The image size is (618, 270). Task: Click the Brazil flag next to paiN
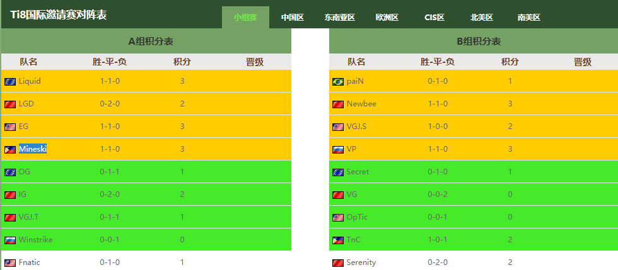(x=338, y=82)
